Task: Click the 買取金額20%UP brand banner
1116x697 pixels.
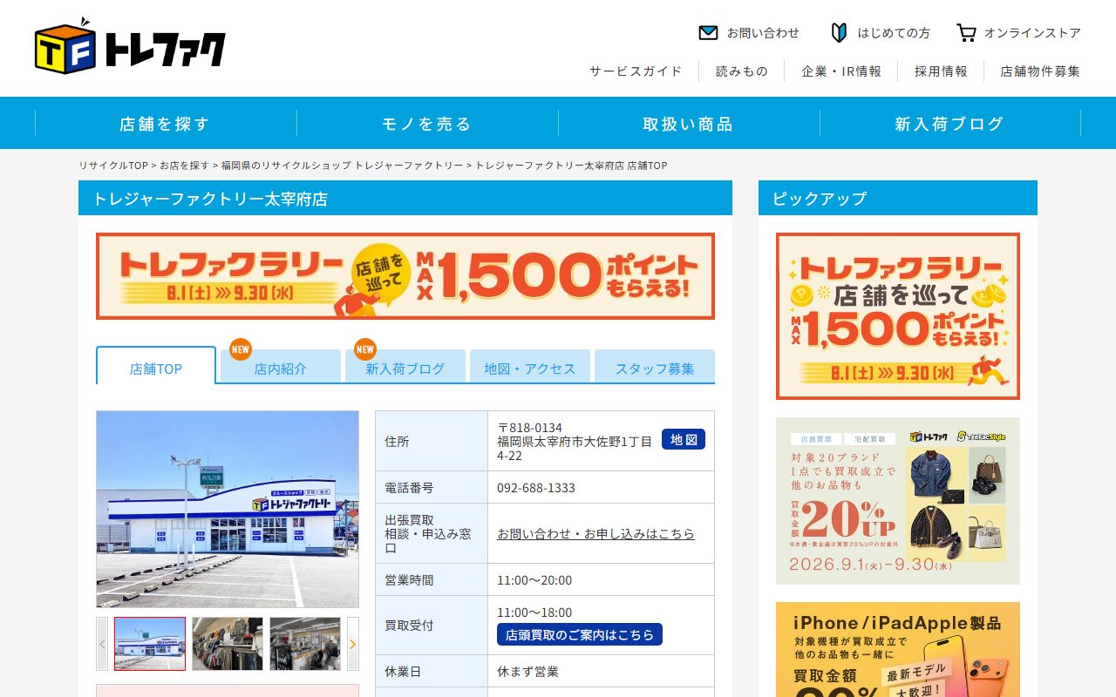Action: coord(898,501)
